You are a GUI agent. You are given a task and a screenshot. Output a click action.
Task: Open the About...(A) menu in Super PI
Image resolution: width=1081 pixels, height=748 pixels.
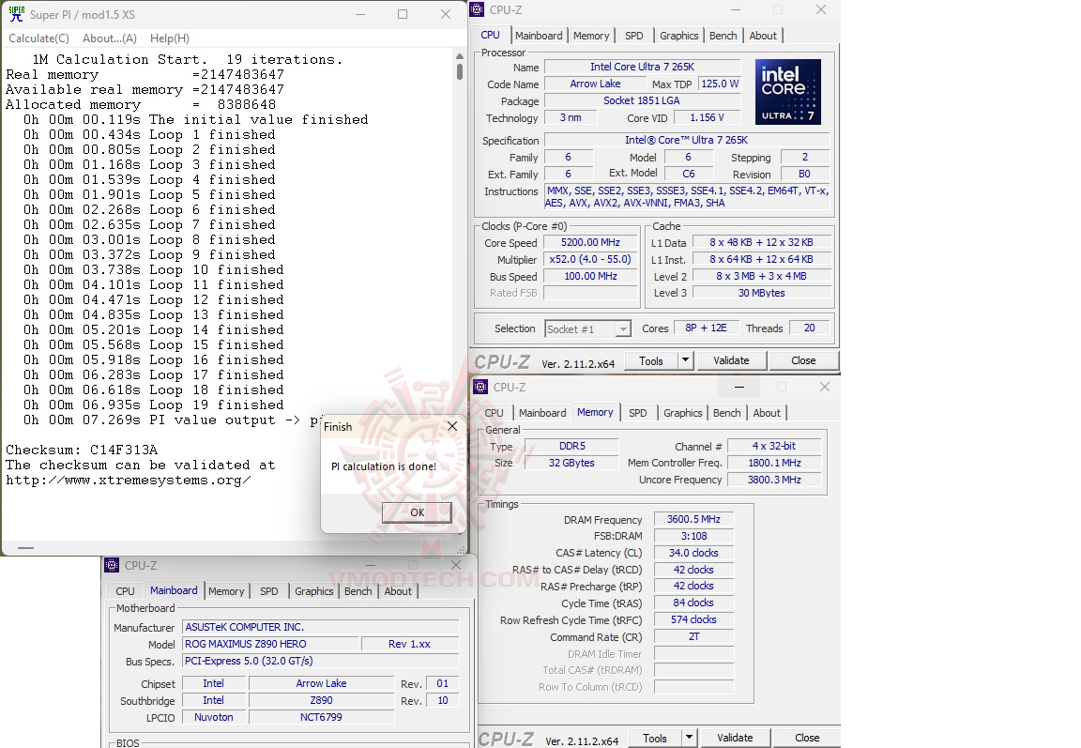point(110,38)
